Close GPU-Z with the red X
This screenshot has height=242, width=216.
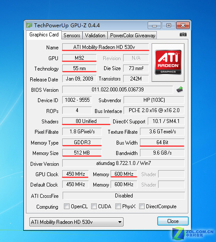183,26
